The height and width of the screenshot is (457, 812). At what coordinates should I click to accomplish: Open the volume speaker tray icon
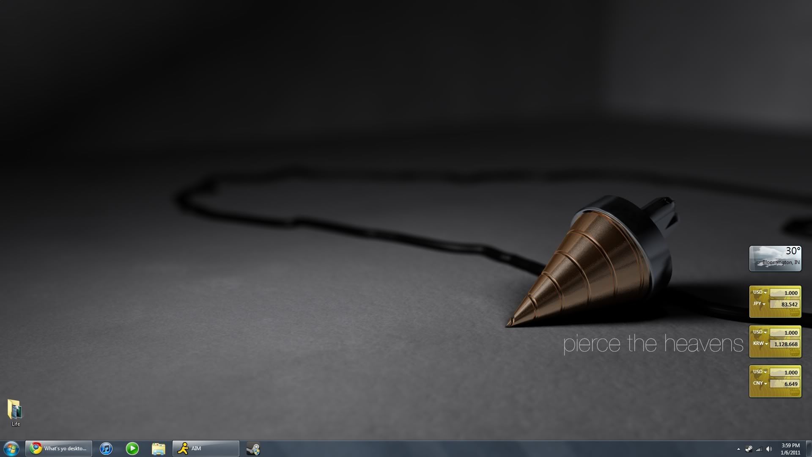tap(769, 449)
